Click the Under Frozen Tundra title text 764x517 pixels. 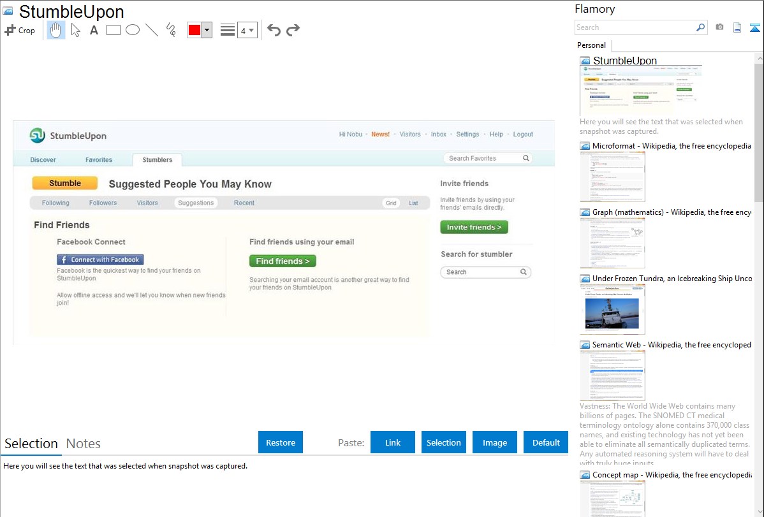(672, 278)
